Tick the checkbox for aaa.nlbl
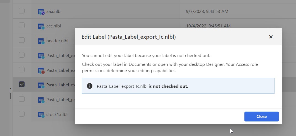296x136 pixels. coord(22,11)
